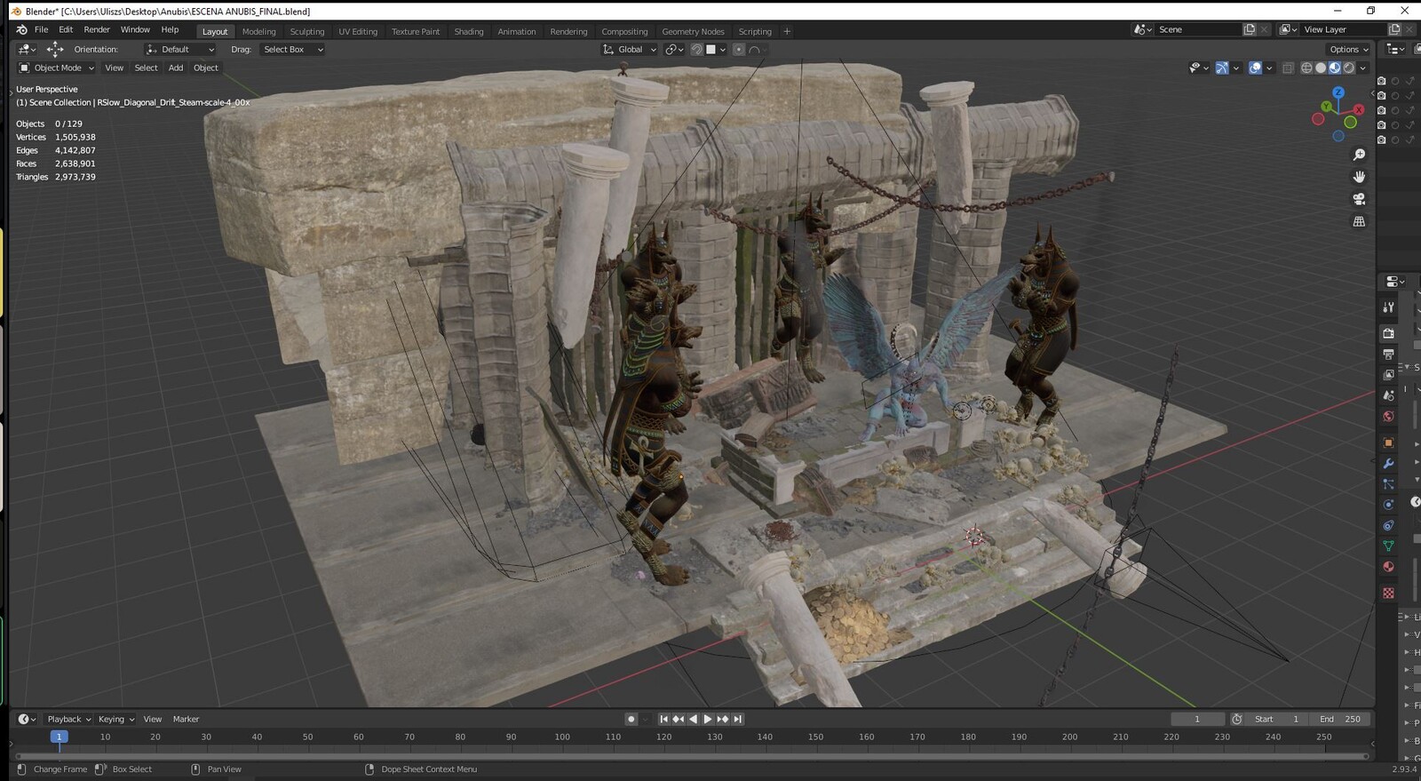Open the Object Mode dropdown
The width and height of the screenshot is (1421, 781).
coord(57,68)
